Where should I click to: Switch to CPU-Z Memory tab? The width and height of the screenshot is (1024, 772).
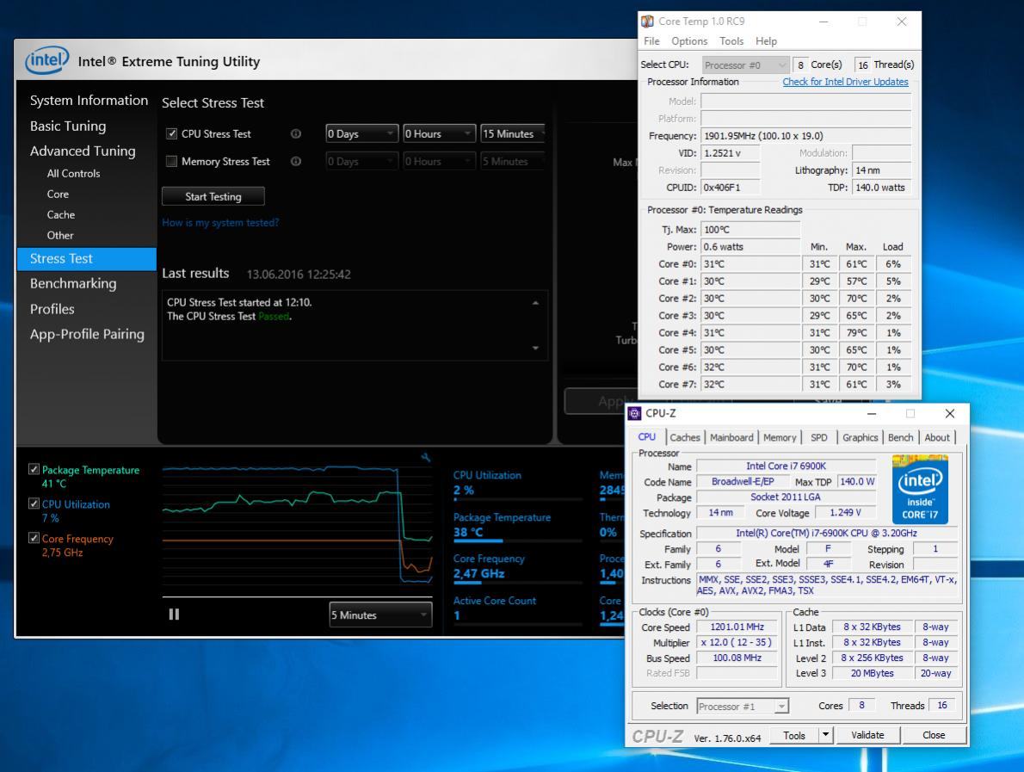[780, 437]
